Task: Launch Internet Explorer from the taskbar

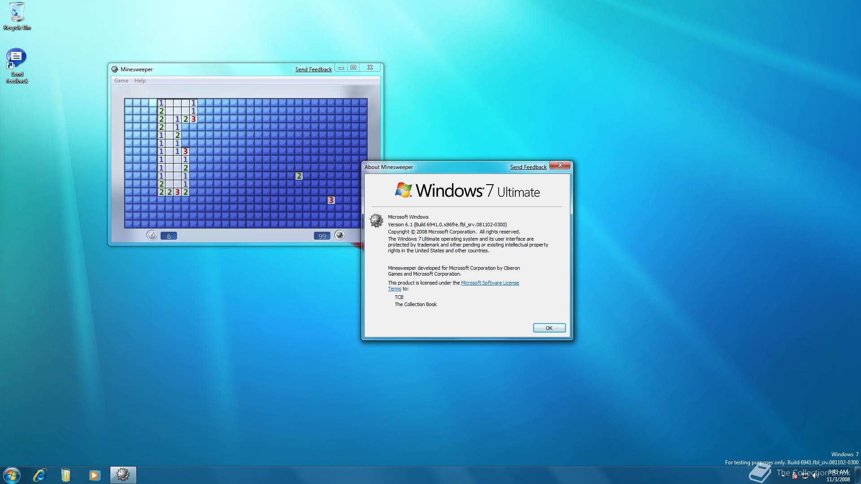Action: click(x=40, y=475)
